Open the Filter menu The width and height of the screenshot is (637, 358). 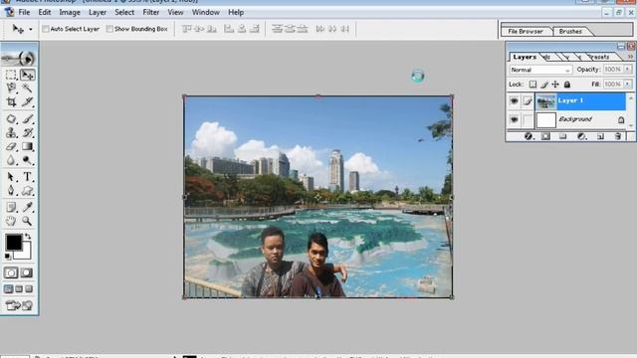pyautogui.click(x=151, y=13)
